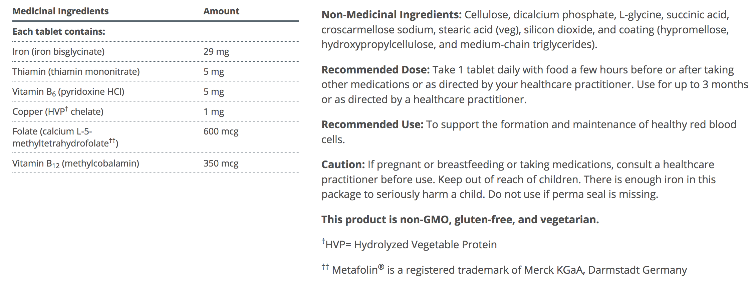Click the non-GMO, gluten-free, vegetarian statement
The width and height of the screenshot is (755, 285).
(x=460, y=220)
